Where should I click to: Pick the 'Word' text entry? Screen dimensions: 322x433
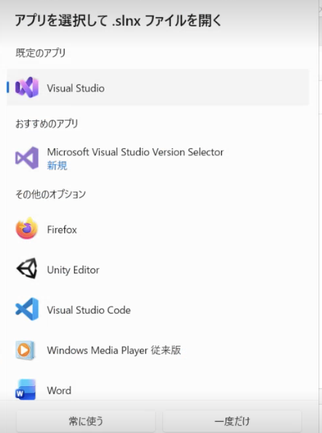(59, 390)
